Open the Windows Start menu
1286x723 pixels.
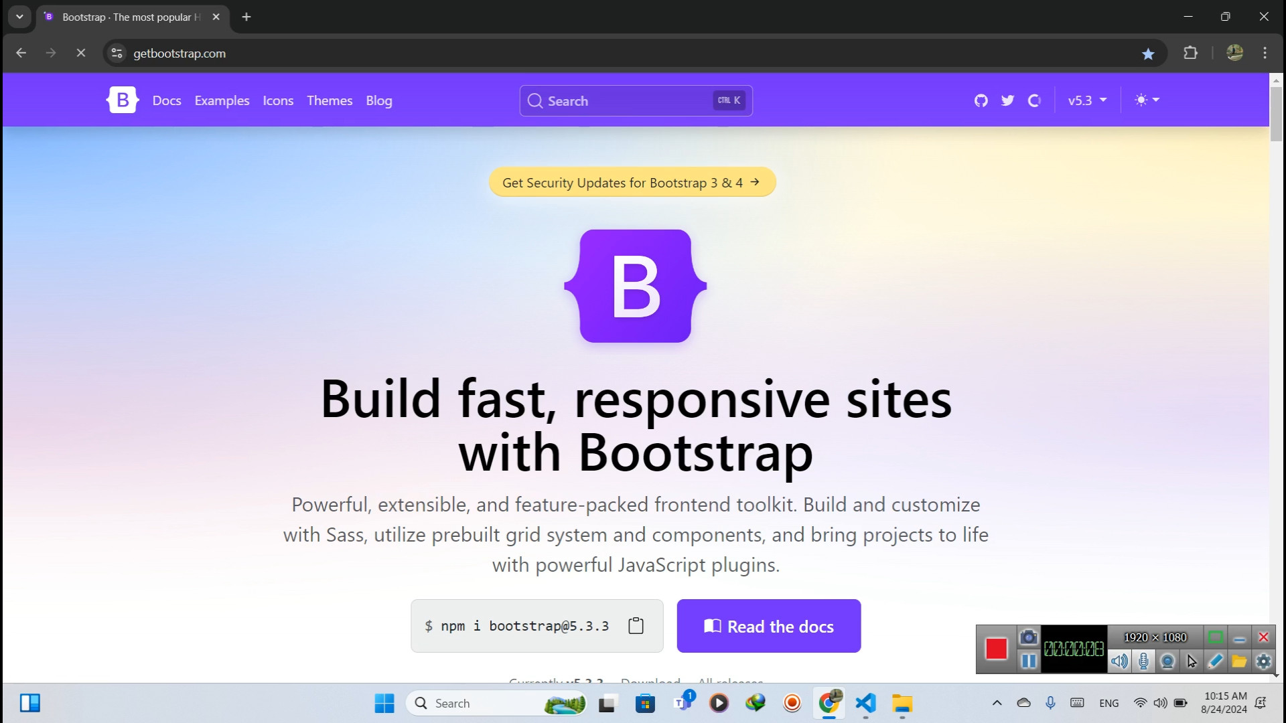[384, 703]
